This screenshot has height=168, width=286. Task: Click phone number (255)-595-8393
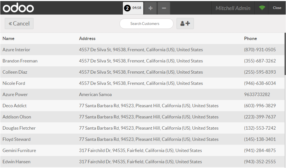260,72
